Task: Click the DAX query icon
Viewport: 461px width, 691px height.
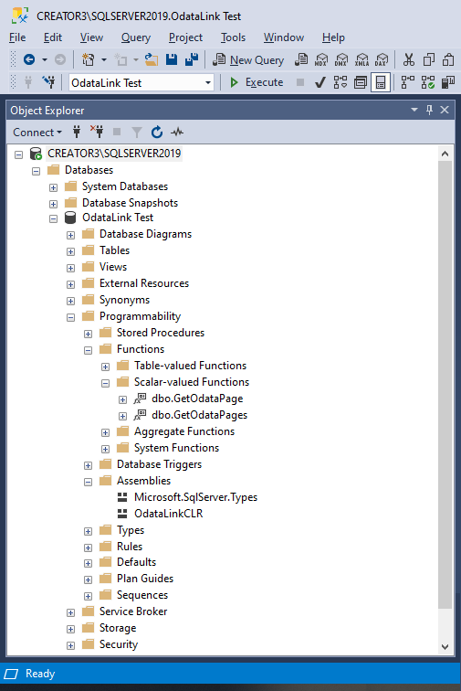Action: click(x=382, y=59)
